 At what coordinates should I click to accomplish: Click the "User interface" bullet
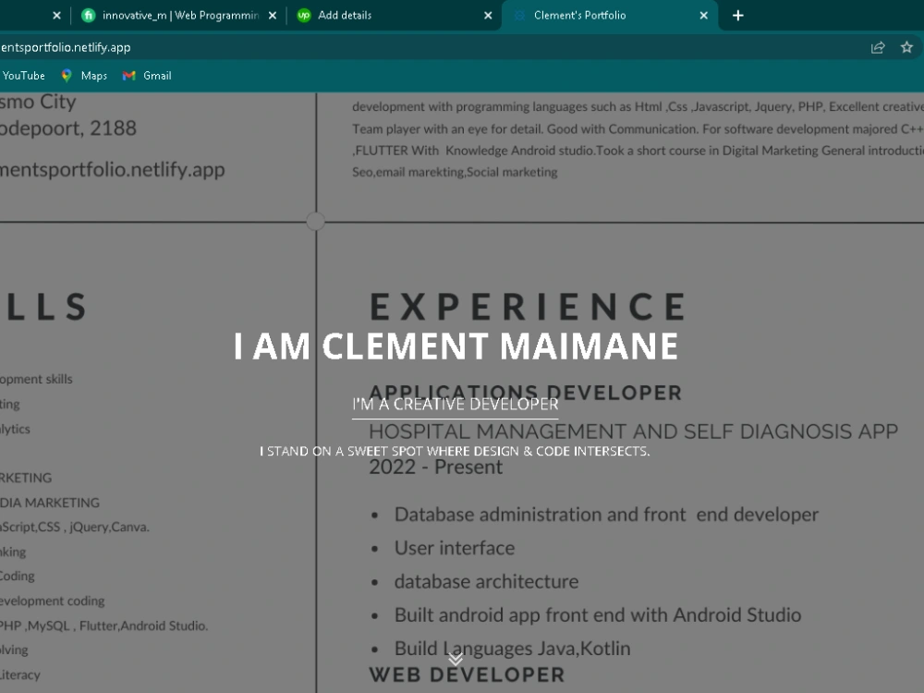455,548
